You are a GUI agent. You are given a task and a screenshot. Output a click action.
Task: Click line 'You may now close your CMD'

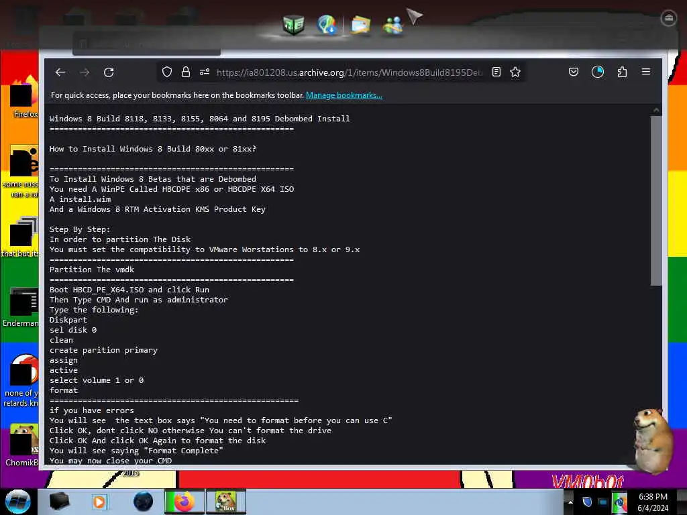point(111,461)
